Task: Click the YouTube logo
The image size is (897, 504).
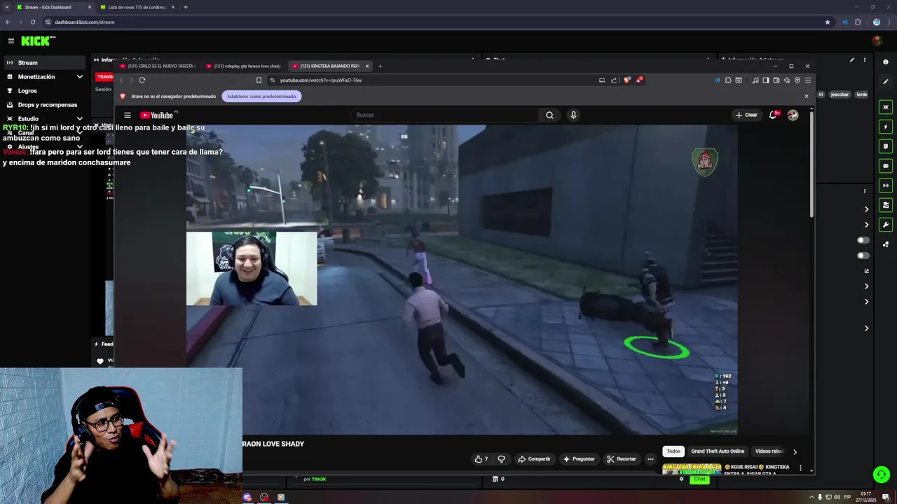Action: point(157,115)
